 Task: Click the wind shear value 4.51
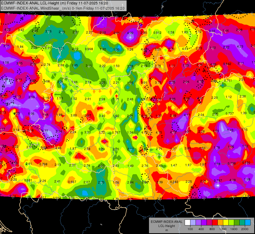point(185,49)
